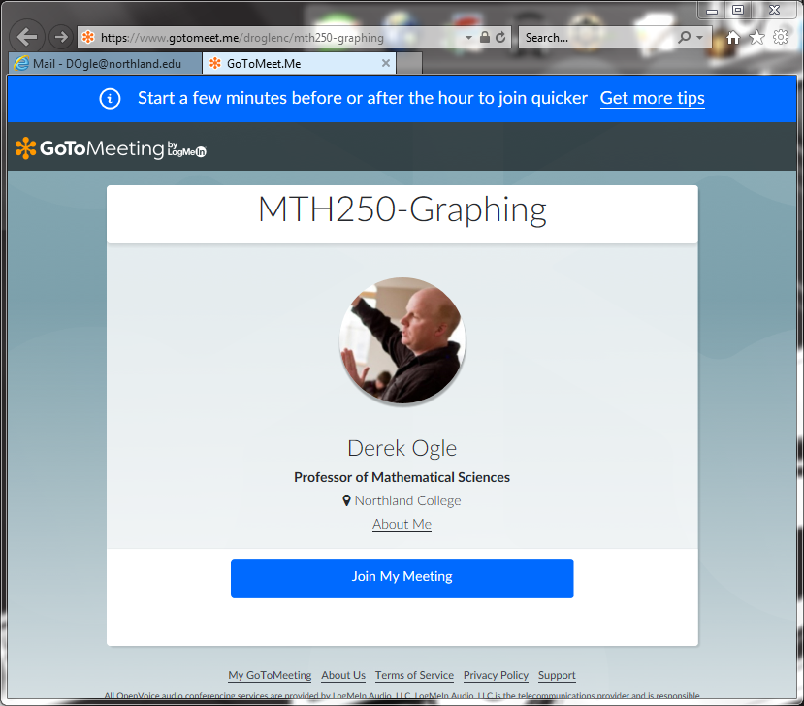The image size is (804, 706).
Task: Open the My GoToMeeting footer link
Action: (270, 675)
